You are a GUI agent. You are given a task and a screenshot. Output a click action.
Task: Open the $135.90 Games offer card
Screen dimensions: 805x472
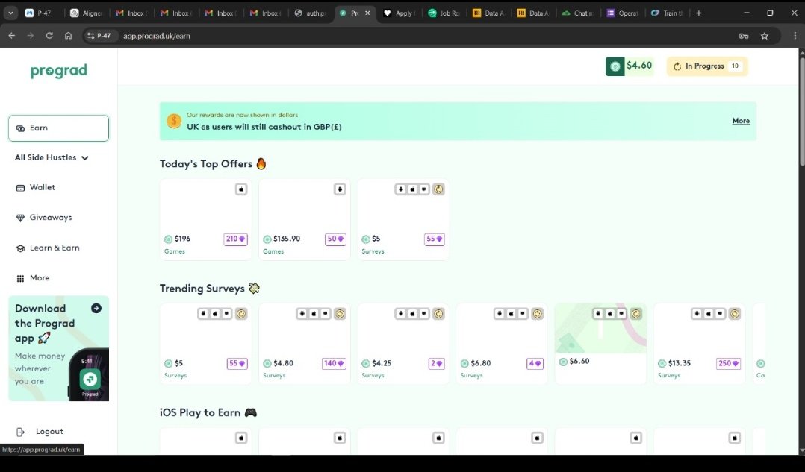point(305,219)
